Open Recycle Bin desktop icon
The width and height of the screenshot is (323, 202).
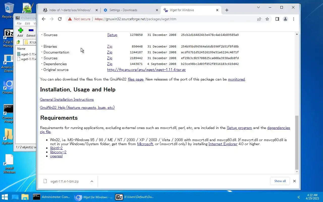[x=8, y=11]
